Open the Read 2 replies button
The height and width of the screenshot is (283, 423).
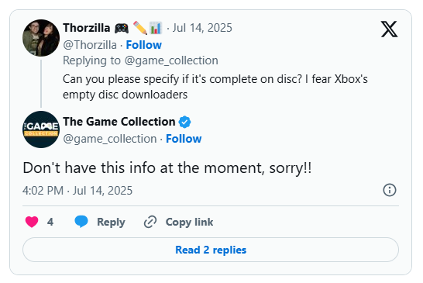pyautogui.click(x=211, y=250)
